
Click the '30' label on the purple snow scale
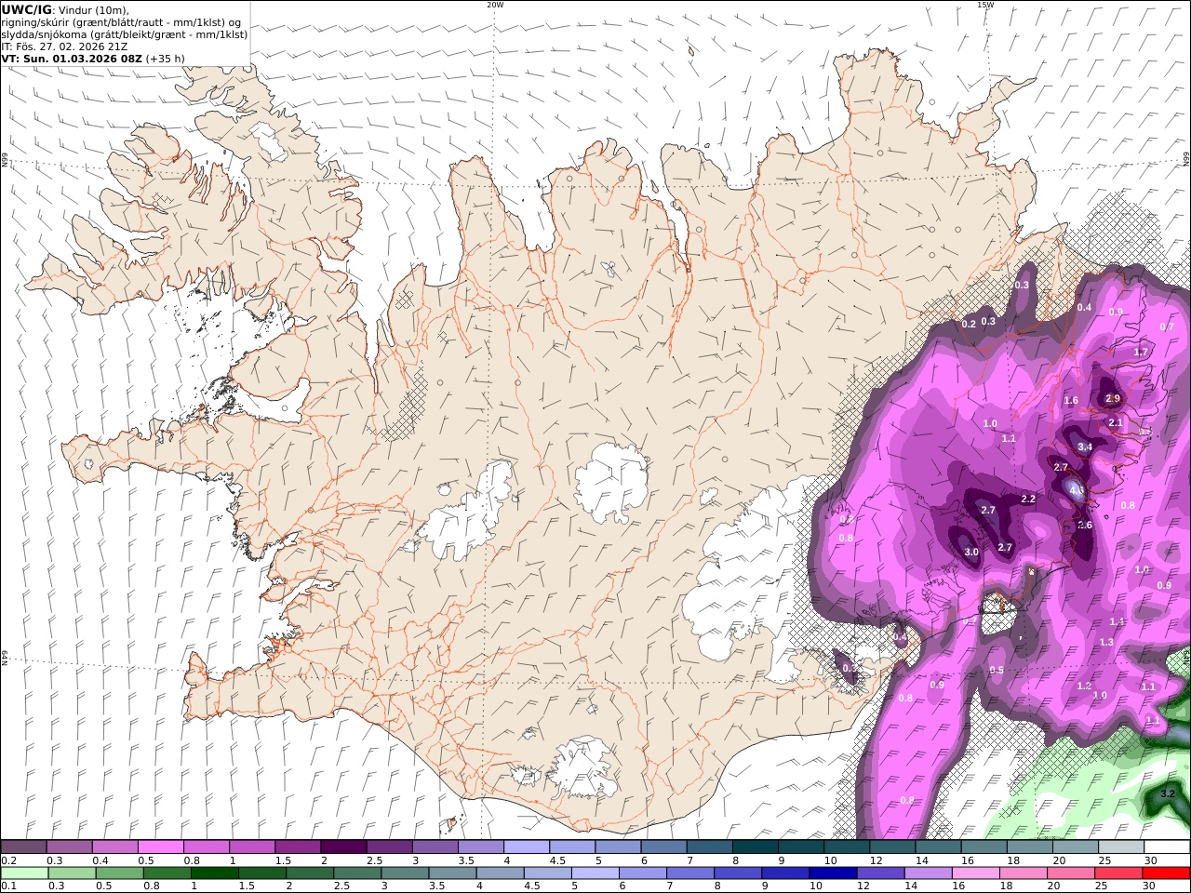[1150, 860]
